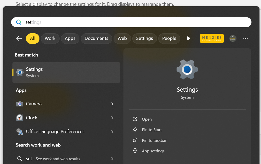The width and height of the screenshot is (261, 164).
Task: Open the Camera app icon
Action: pos(20,104)
